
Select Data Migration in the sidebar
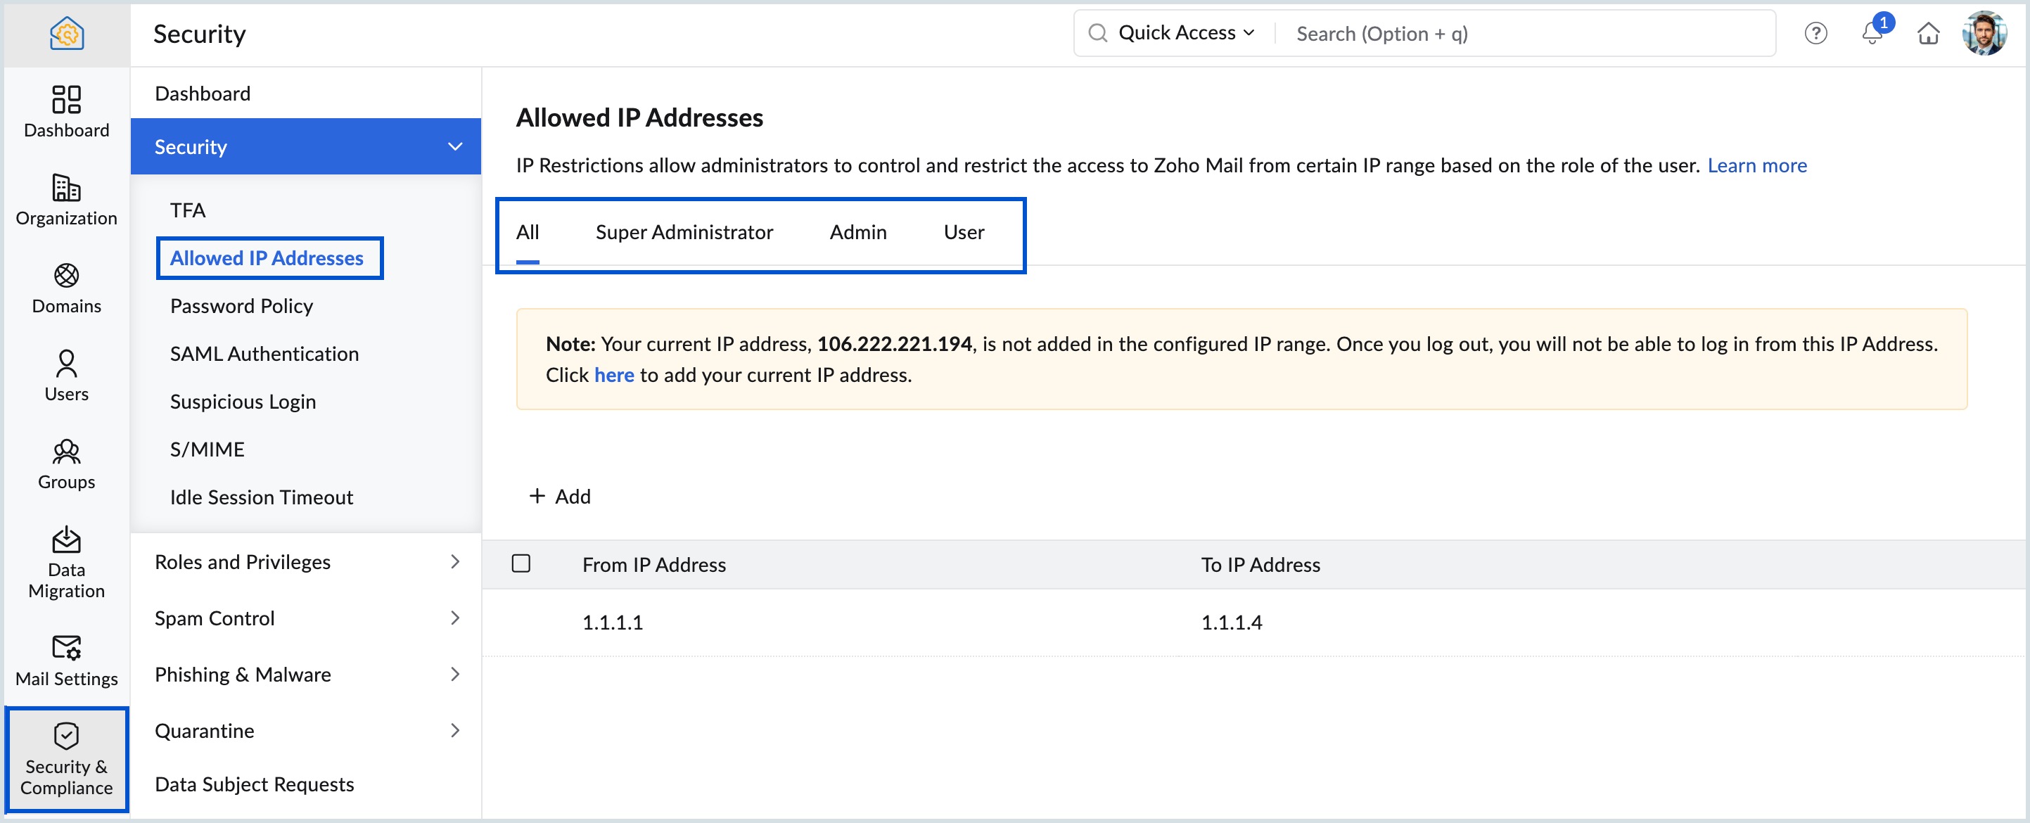66,561
